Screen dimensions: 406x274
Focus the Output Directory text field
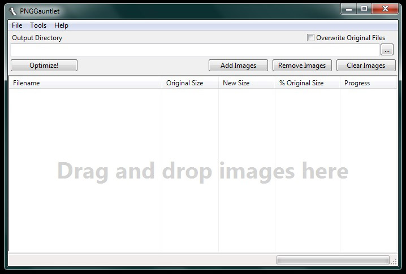(x=195, y=50)
